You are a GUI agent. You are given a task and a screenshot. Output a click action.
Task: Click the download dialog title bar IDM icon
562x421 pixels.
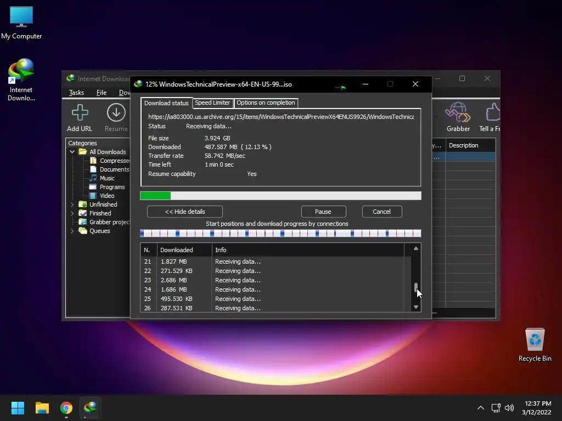tap(138, 84)
